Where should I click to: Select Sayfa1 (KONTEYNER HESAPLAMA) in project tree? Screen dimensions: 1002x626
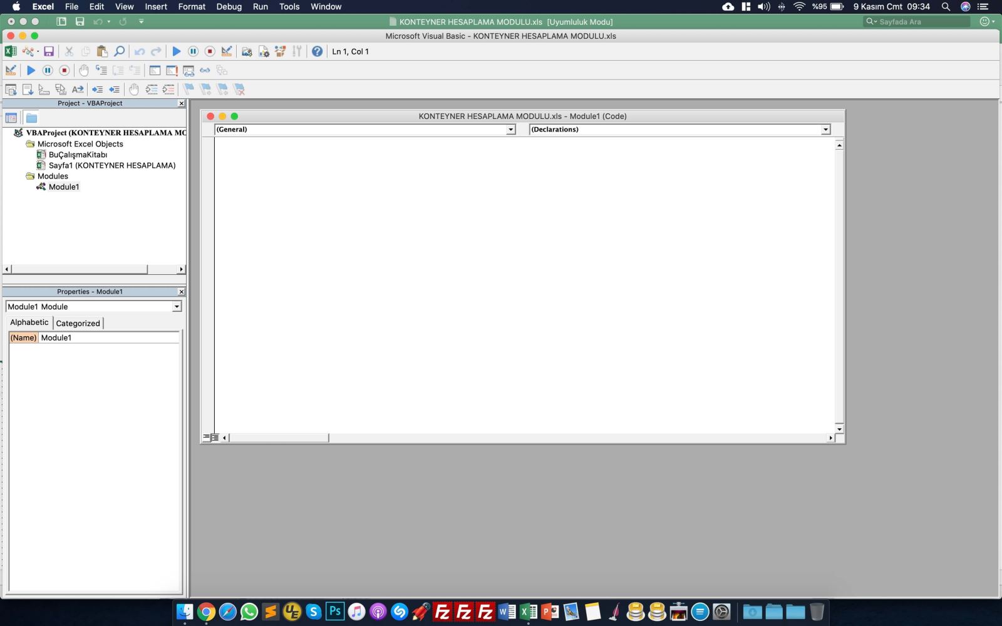111,165
